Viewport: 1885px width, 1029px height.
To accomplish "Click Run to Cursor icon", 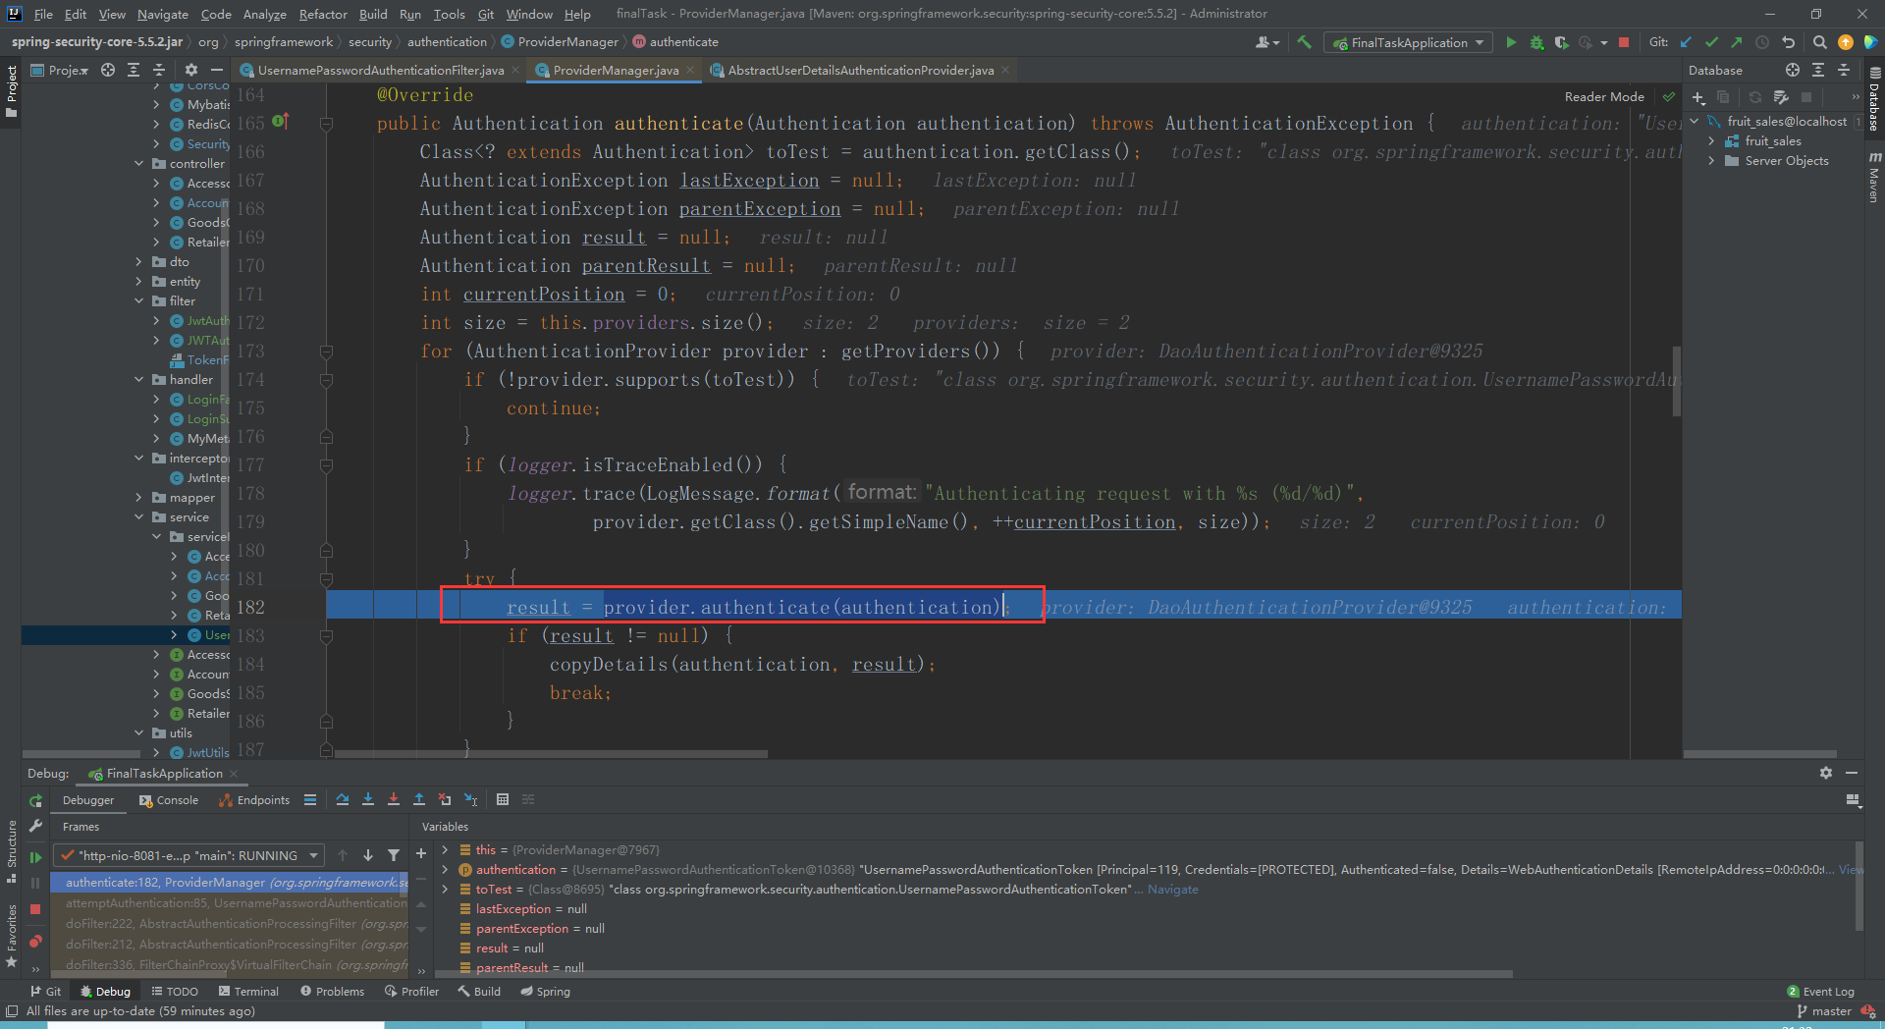I will [470, 799].
